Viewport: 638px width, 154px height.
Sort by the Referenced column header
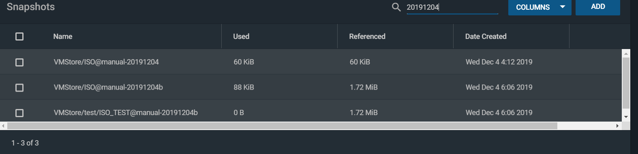pyautogui.click(x=367, y=36)
